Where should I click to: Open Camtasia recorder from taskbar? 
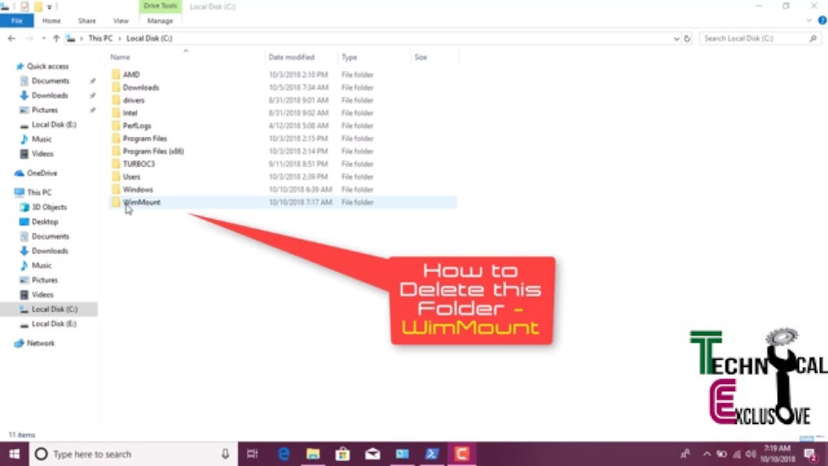coord(462,454)
